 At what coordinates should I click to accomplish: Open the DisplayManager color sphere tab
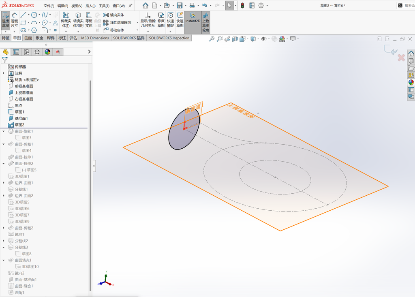(x=48, y=52)
